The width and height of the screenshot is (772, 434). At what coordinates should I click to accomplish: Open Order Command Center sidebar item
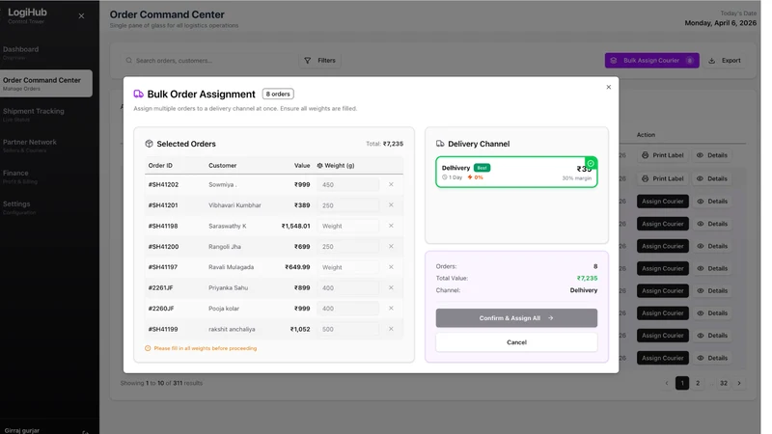click(45, 84)
